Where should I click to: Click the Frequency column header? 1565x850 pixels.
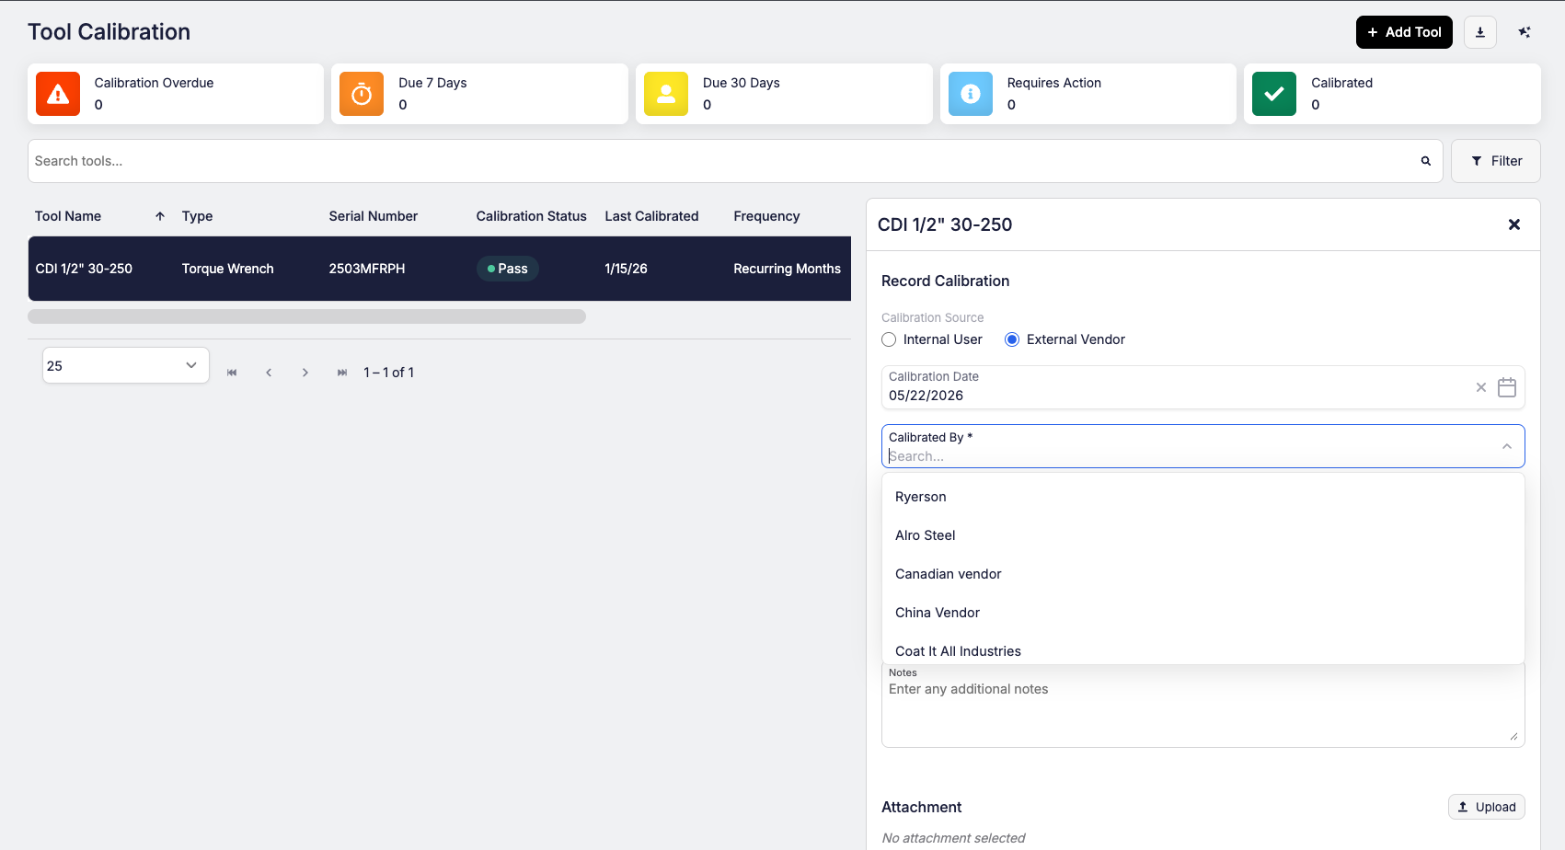pos(767,216)
